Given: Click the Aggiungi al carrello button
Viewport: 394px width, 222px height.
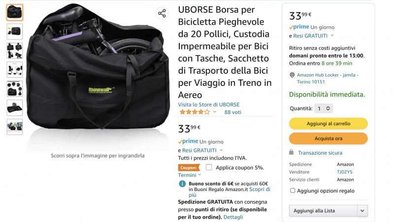Looking at the screenshot, I should (328, 124).
